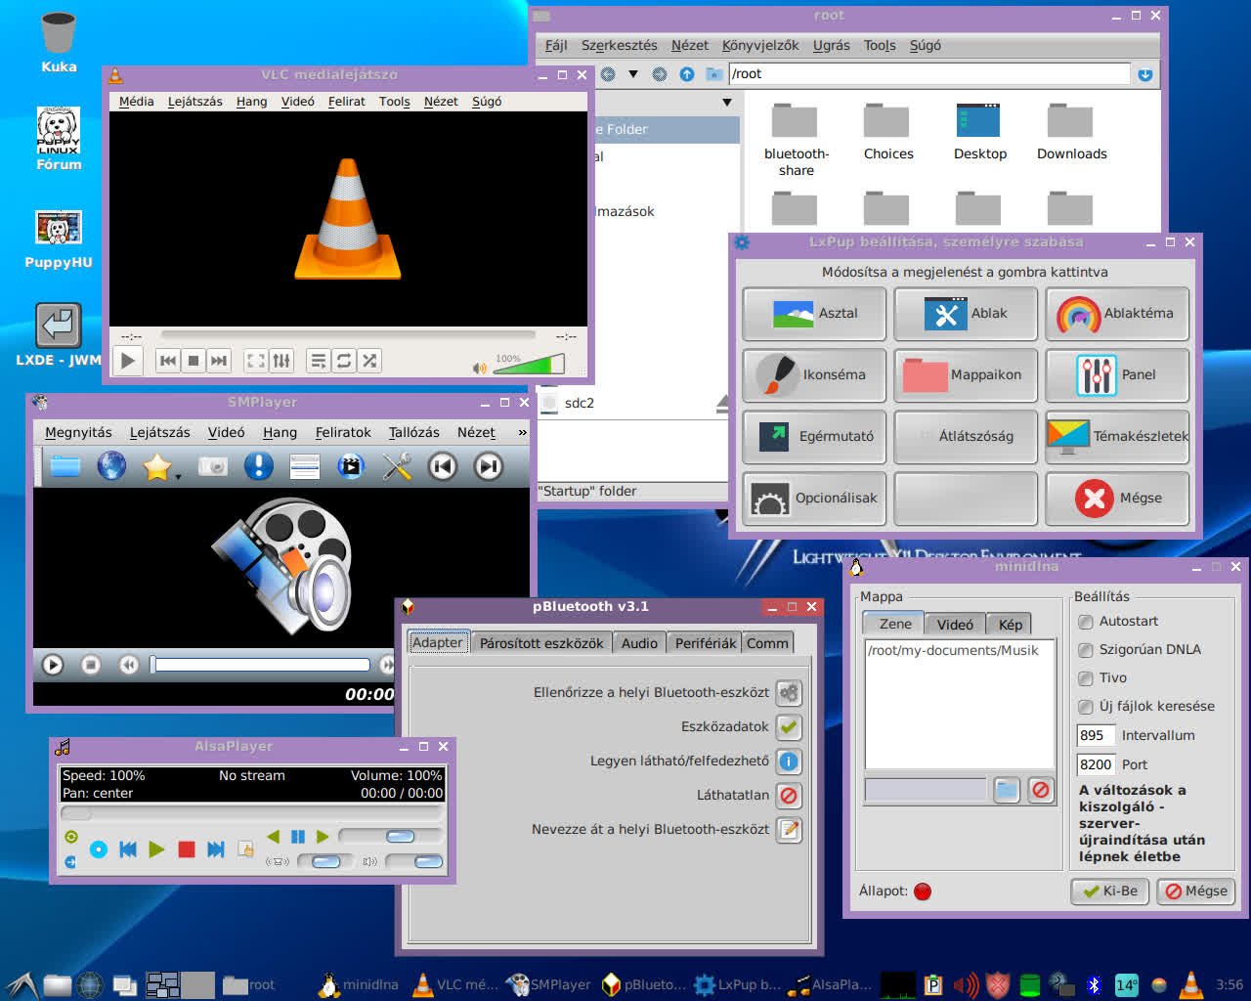Rename local Bluetooth device pencil button
Image resolution: width=1251 pixels, height=1001 pixels.
(x=789, y=829)
